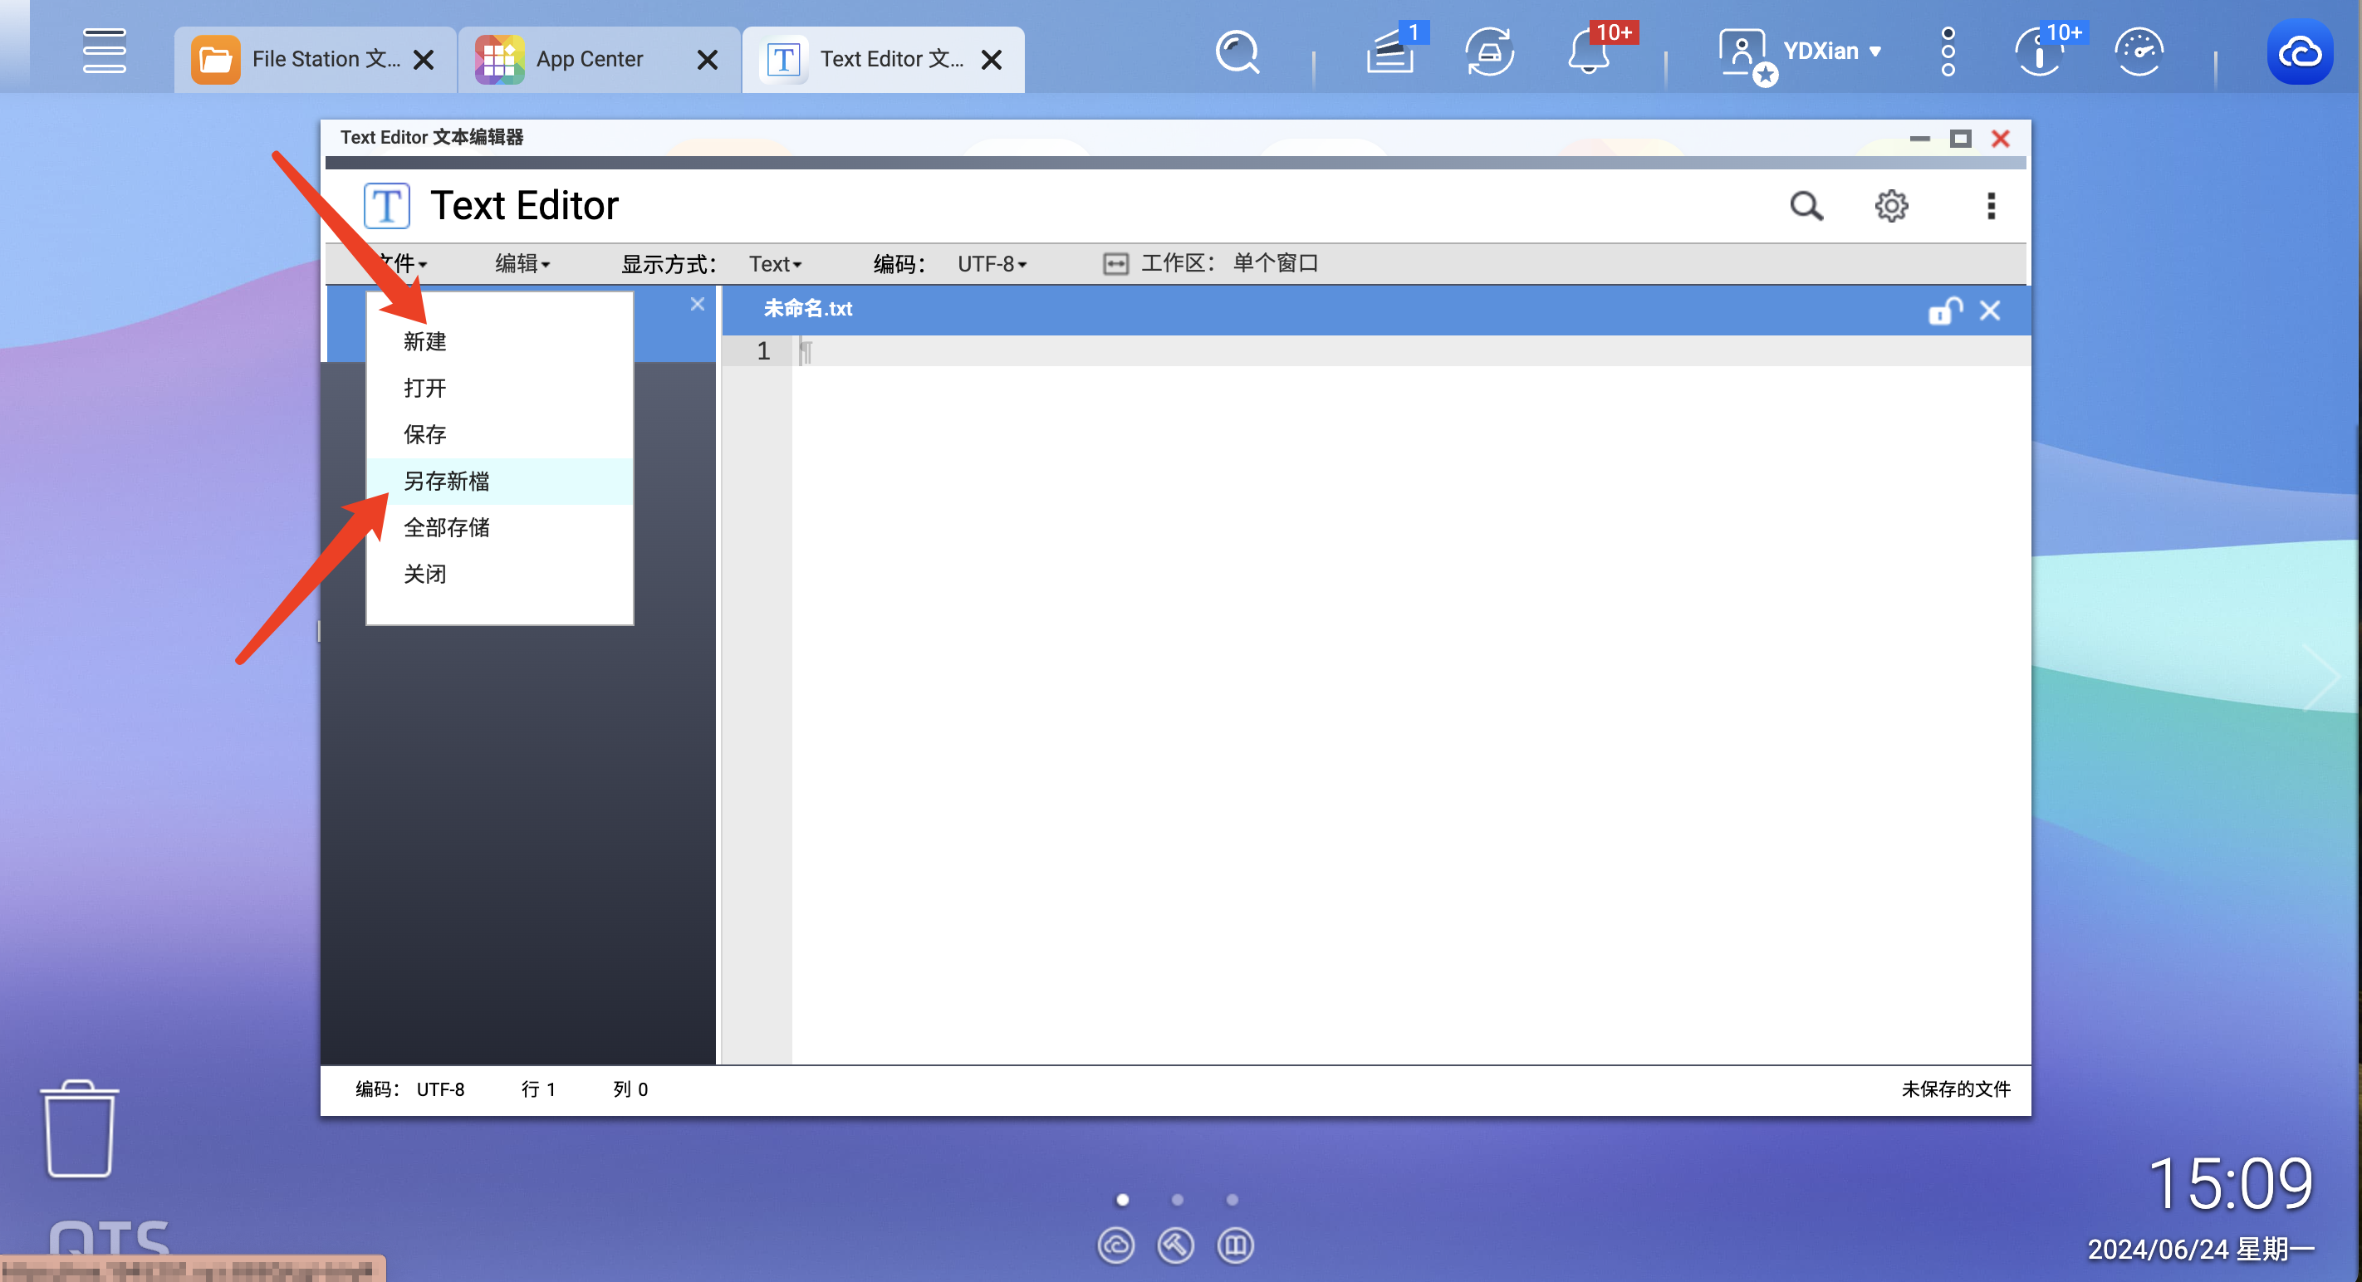Viewport: 2362px width, 1282px height.
Task: Open the QTS search magnifier icon
Action: 1237,52
